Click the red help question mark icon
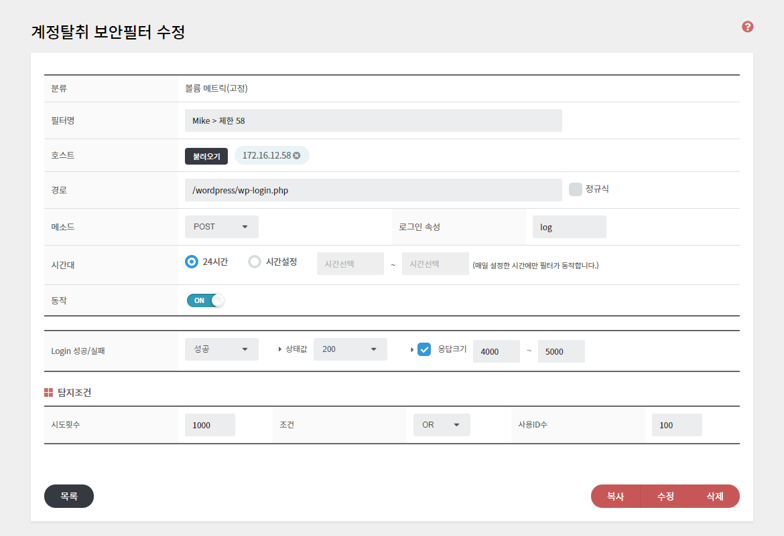Viewport: 784px width, 536px height. pos(748,27)
